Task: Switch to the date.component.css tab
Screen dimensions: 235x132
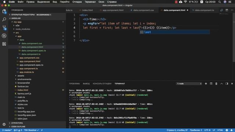Action: (x=144, y=10)
